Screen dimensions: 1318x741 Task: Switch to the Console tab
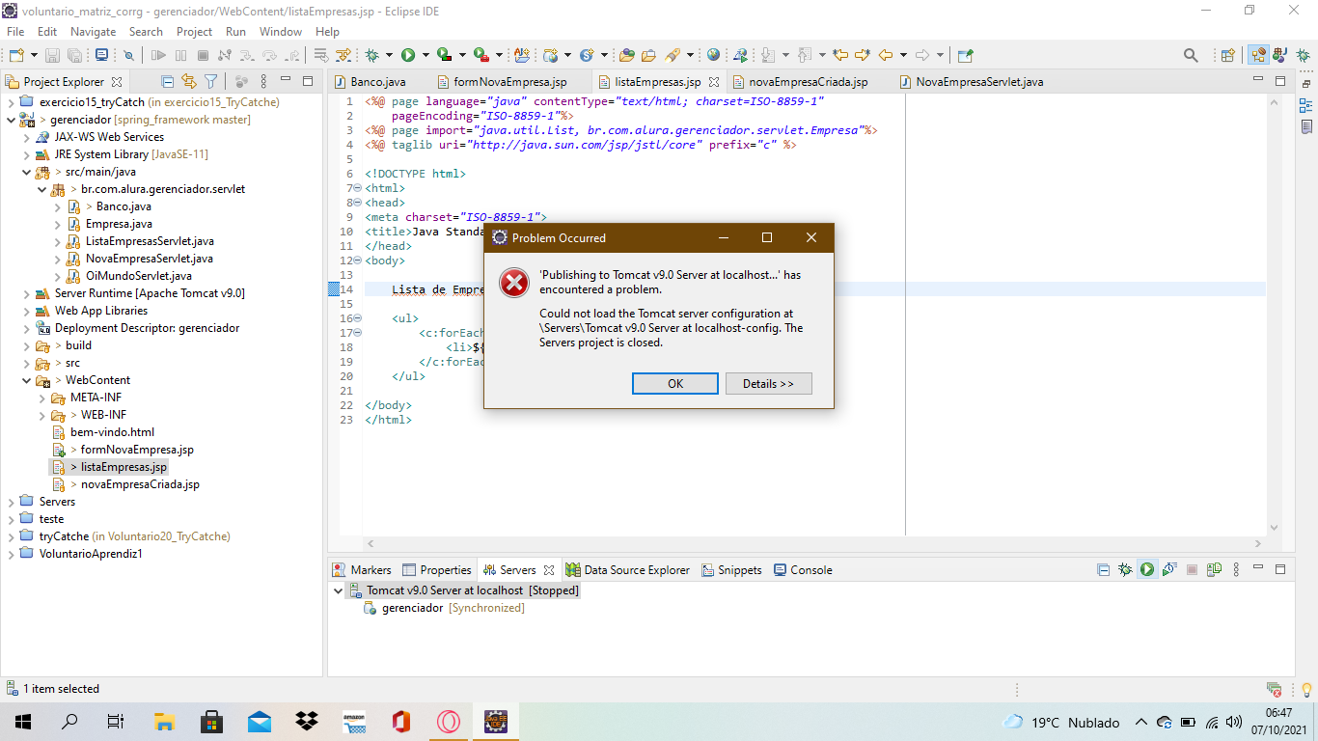coord(803,570)
